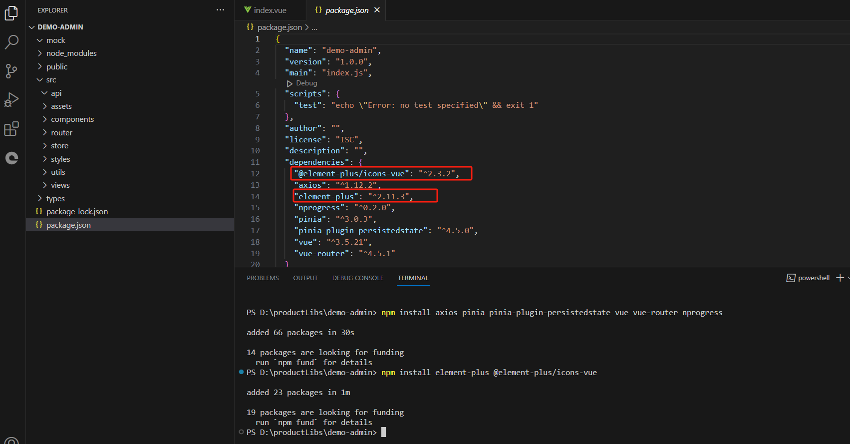Expand the public folder
Viewport: 850px width, 444px height.
(x=40, y=66)
